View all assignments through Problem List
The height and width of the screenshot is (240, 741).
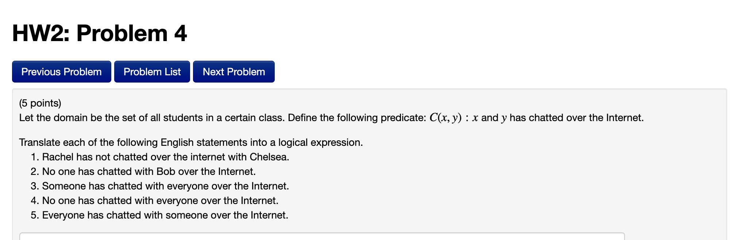click(x=152, y=72)
